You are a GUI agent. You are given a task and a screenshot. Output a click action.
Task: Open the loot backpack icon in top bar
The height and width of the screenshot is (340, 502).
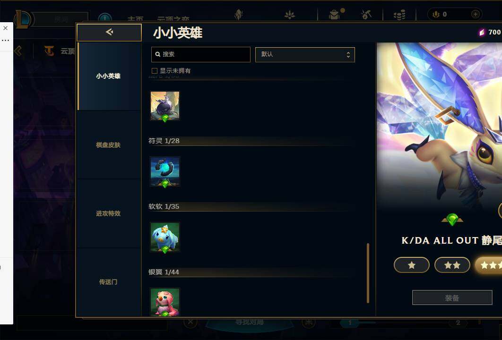tap(335, 14)
